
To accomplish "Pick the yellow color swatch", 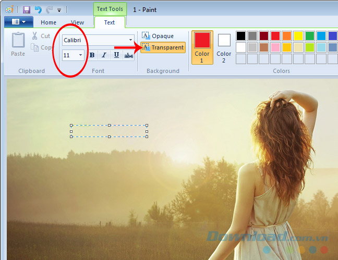I will point(298,36).
